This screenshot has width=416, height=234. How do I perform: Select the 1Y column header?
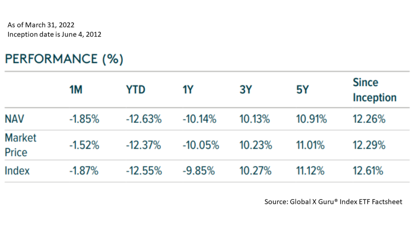pyautogui.click(x=188, y=90)
